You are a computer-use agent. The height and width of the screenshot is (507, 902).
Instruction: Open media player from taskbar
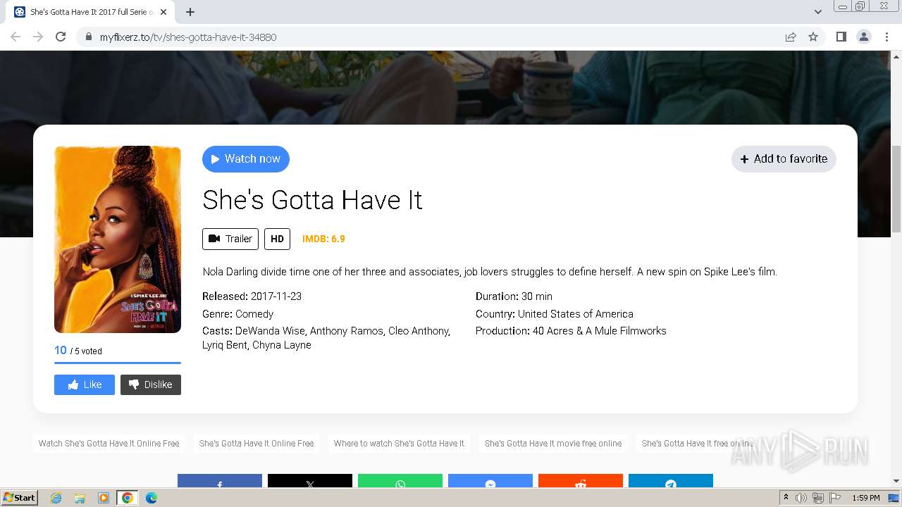click(x=104, y=498)
